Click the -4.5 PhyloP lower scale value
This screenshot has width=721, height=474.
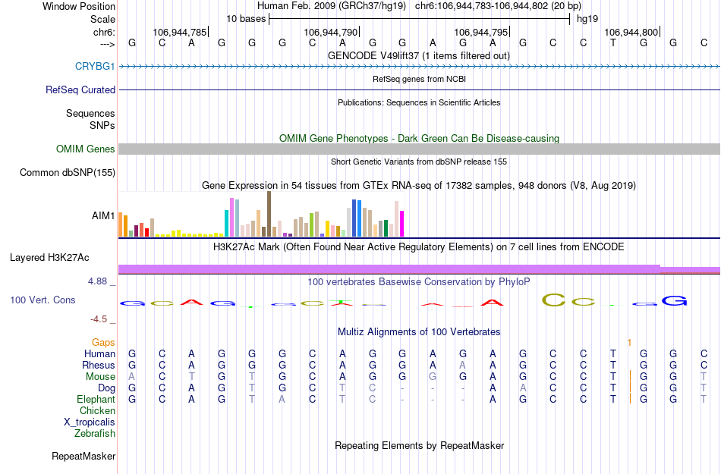coord(99,319)
